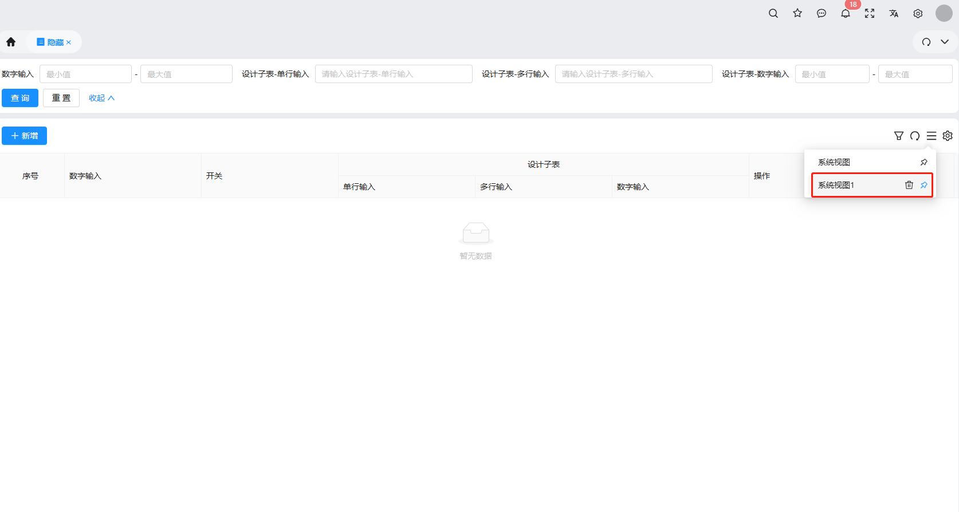The width and height of the screenshot is (959, 512).
Task: Click the 数字输入 column header after 序号
Action: click(133, 176)
